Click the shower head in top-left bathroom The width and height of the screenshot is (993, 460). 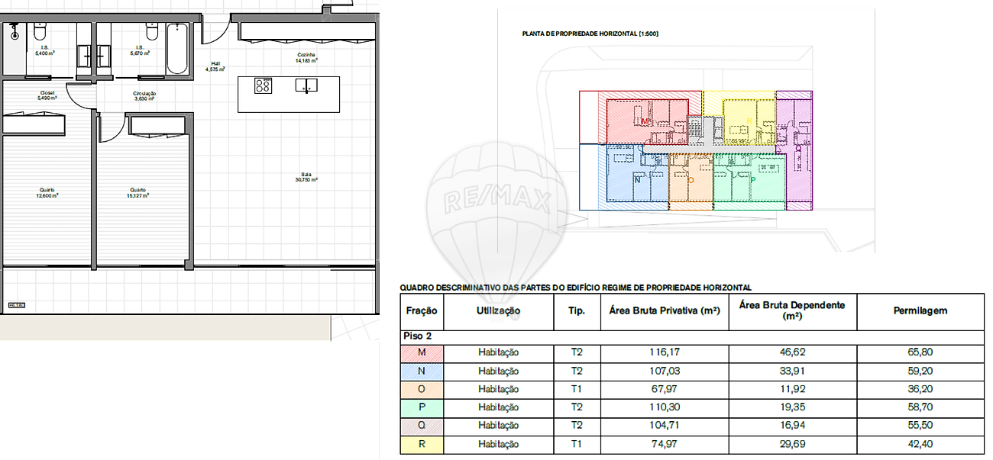[15, 33]
